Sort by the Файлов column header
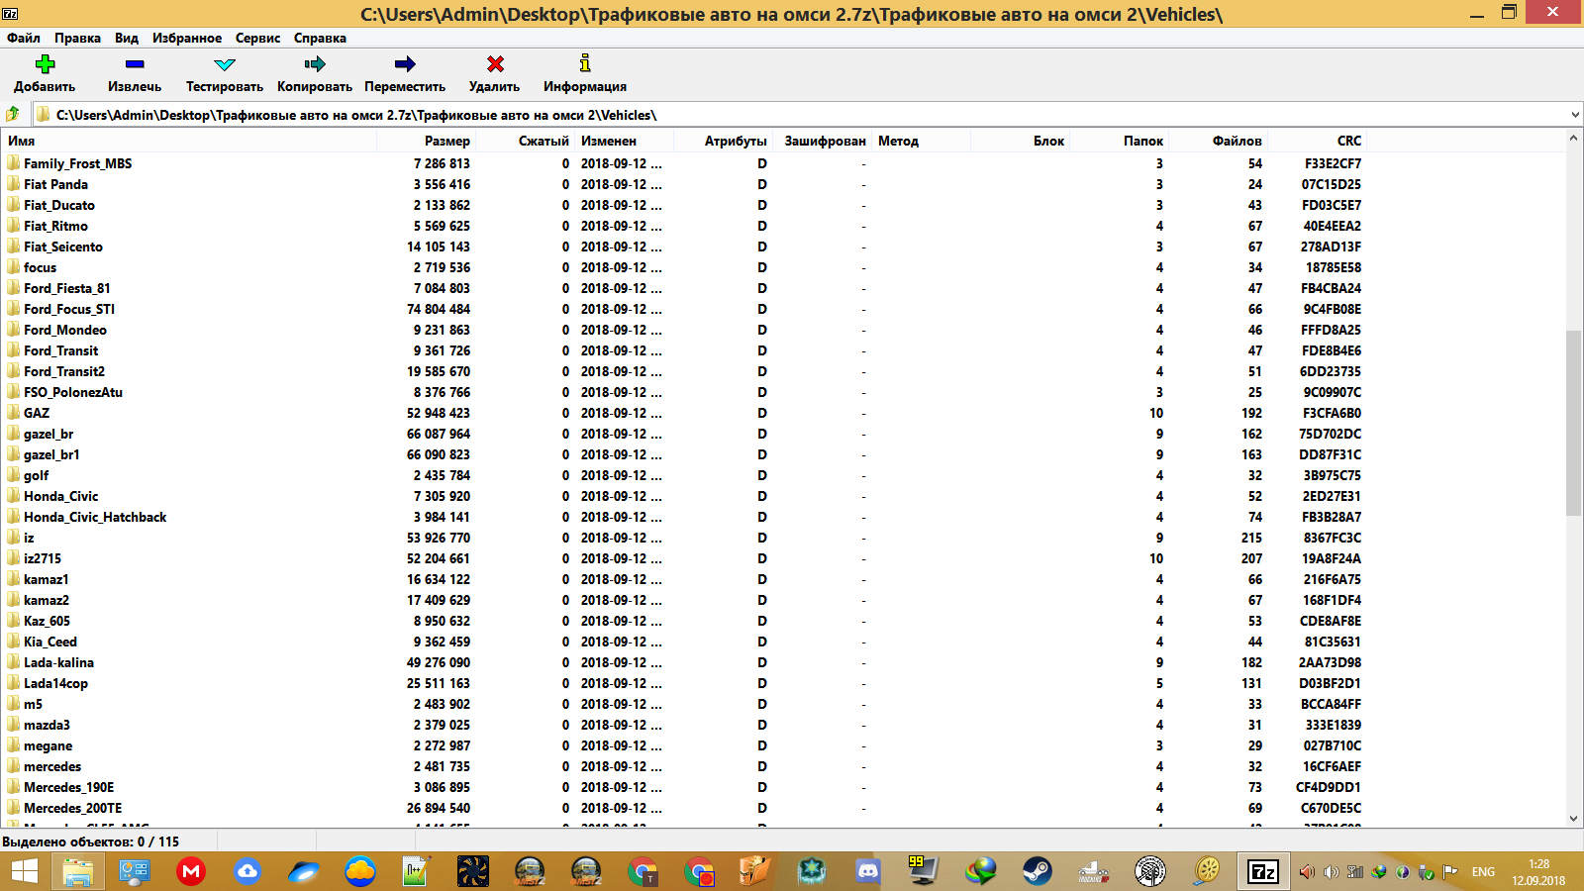This screenshot has height=891, width=1584. point(1218,141)
